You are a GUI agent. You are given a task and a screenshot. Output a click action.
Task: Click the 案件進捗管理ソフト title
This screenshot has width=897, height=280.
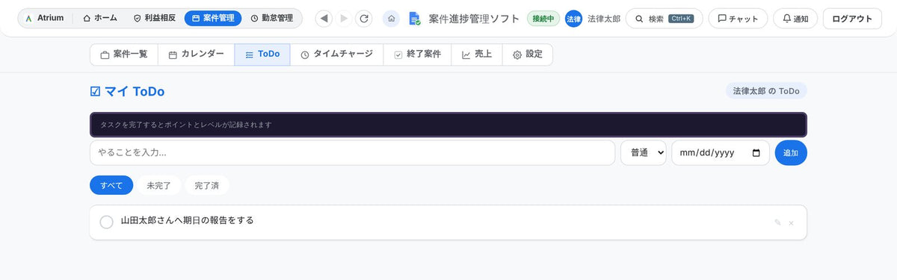pos(475,19)
